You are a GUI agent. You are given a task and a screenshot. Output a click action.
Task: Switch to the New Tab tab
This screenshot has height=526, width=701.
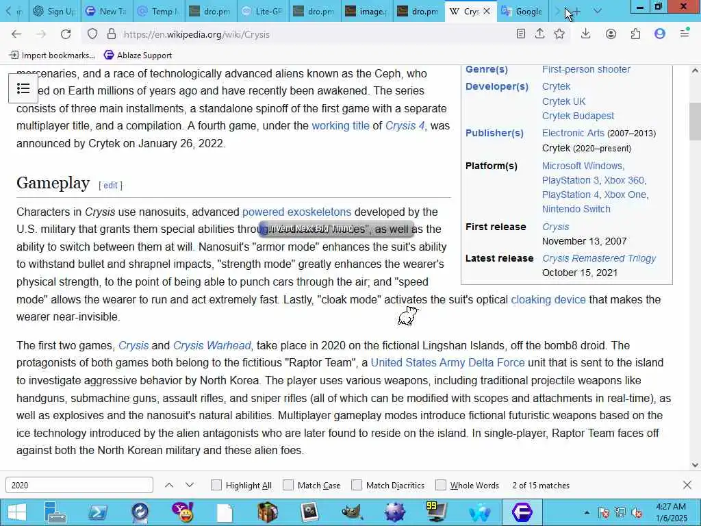tap(107, 11)
